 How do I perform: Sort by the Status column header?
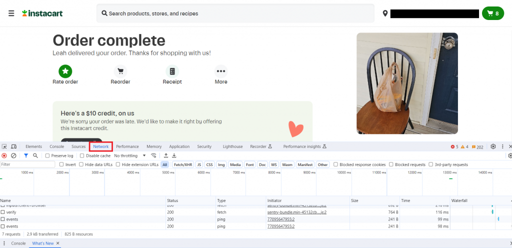coord(191,200)
